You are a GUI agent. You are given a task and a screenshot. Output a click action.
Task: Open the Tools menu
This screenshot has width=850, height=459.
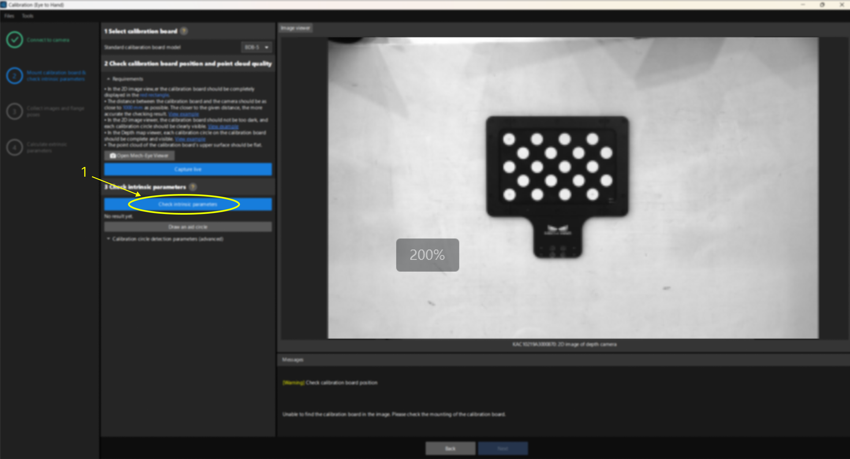[x=28, y=16]
